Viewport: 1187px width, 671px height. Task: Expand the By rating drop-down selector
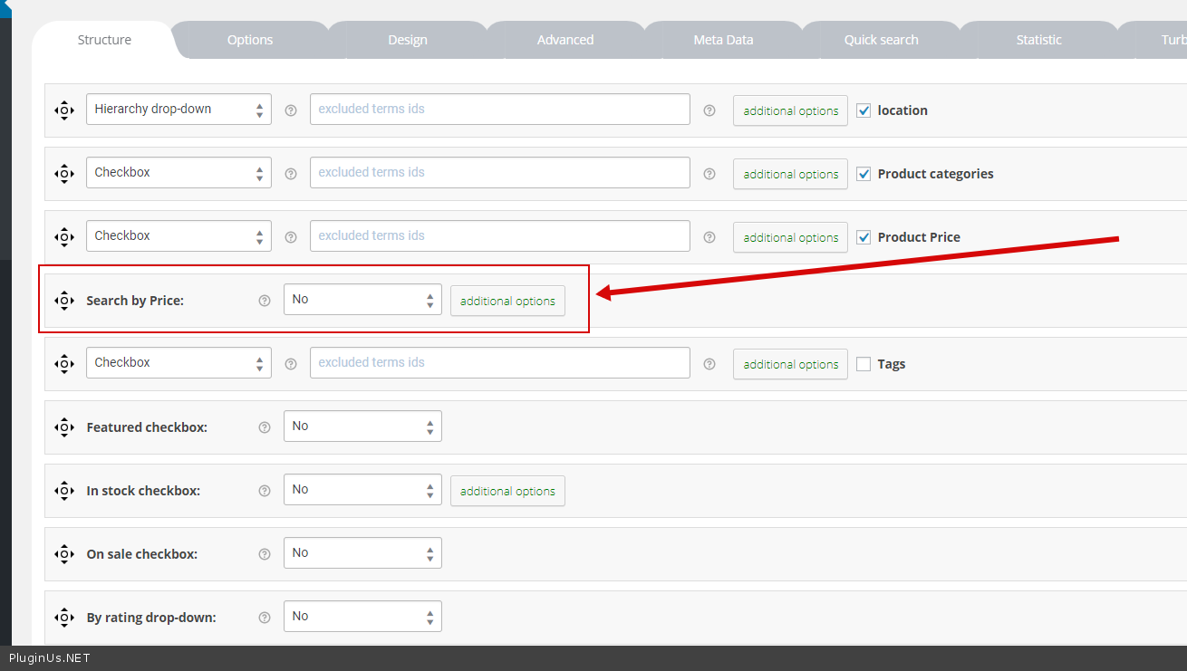(362, 617)
